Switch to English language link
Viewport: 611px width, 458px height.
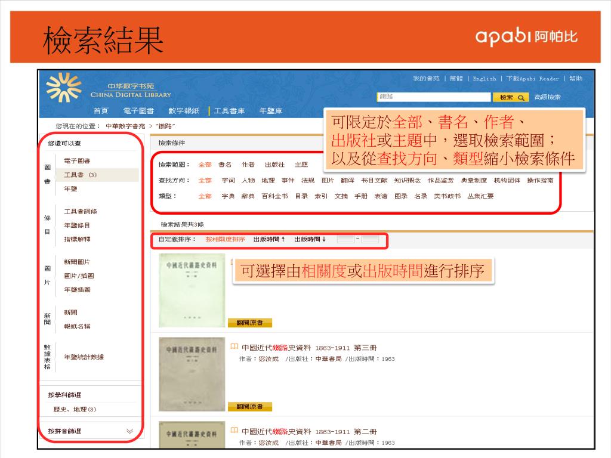tap(485, 78)
